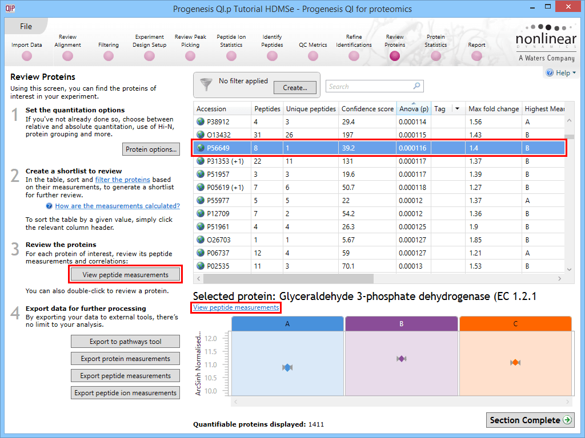The image size is (585, 438).
Task: Click the info icon beside measurements help link
Action: click(x=49, y=206)
